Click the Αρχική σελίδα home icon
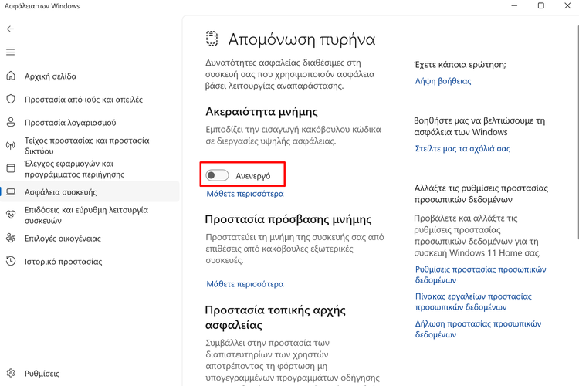579x386 pixels. pos(11,76)
